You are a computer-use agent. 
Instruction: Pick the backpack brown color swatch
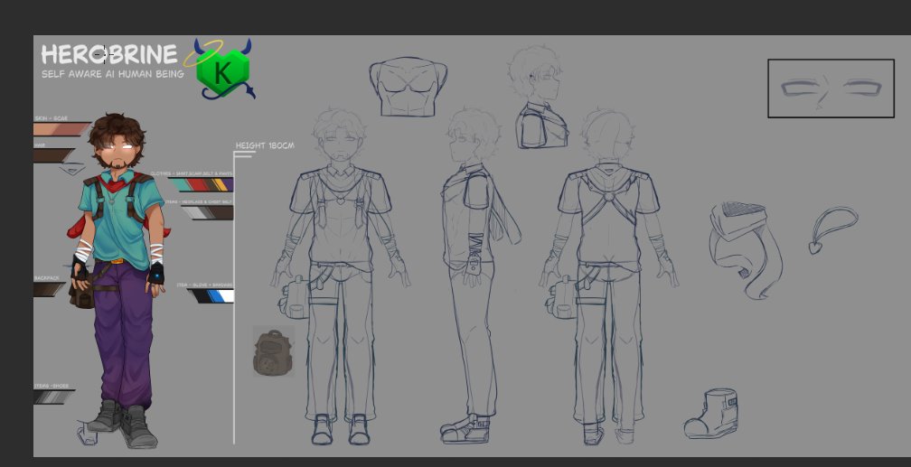pyautogui.click(x=49, y=289)
